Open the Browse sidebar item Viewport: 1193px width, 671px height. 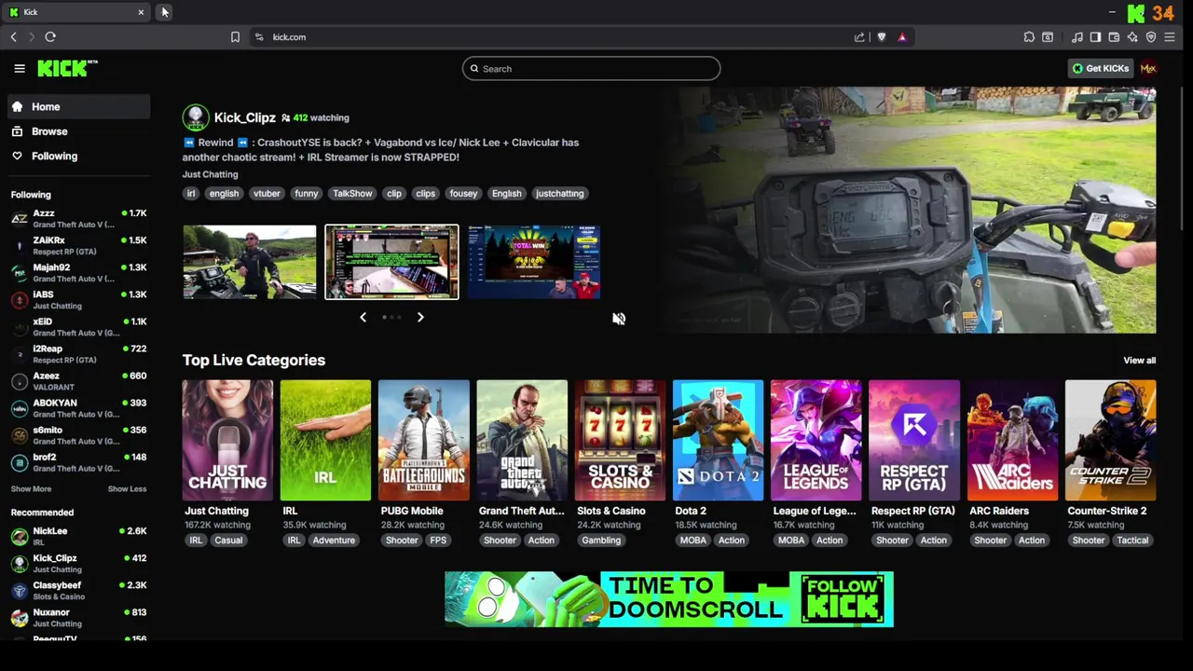[x=78, y=131]
